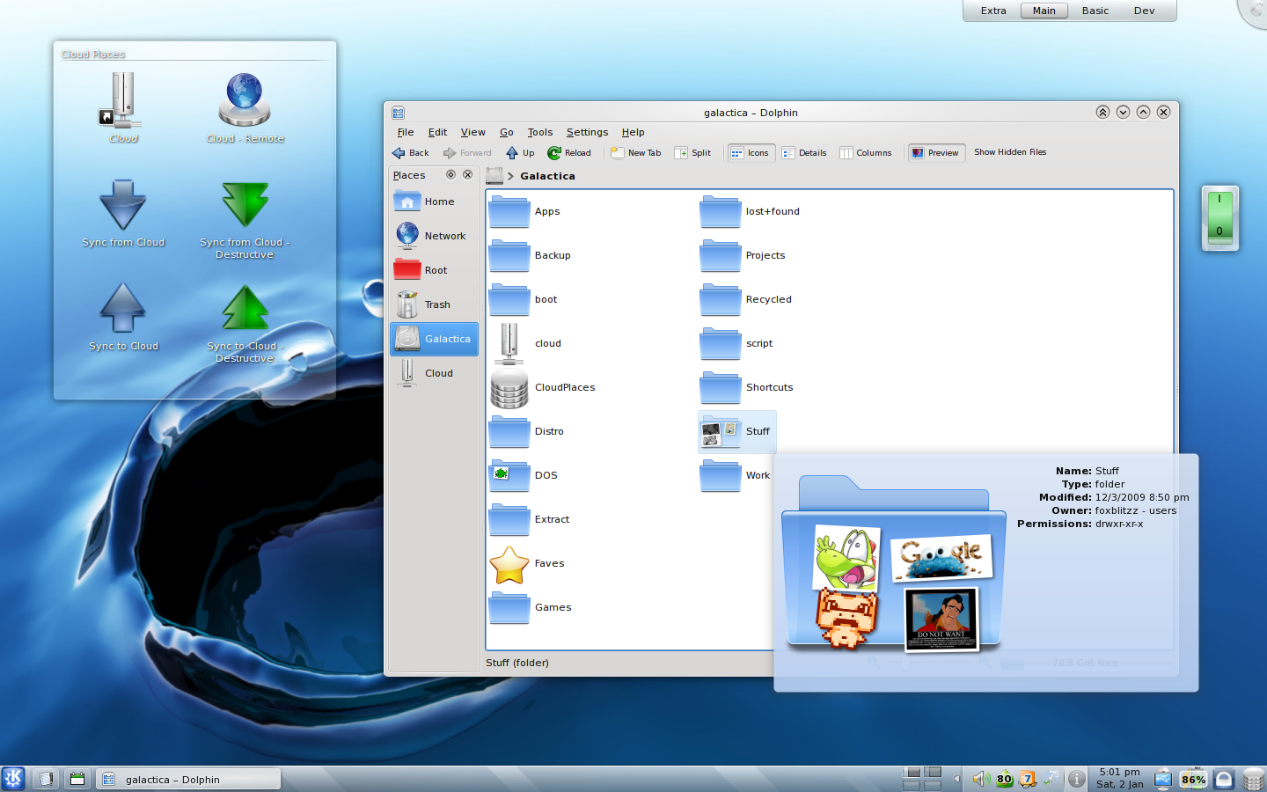Open the KDE application launcher menu

click(x=13, y=779)
